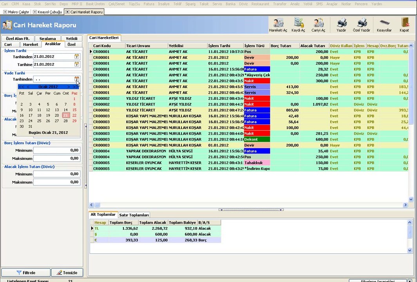The width and height of the screenshot is (417, 282).
Task: Switch to the Özel Alan Flt. tab
Action: pyautogui.click(x=18, y=38)
